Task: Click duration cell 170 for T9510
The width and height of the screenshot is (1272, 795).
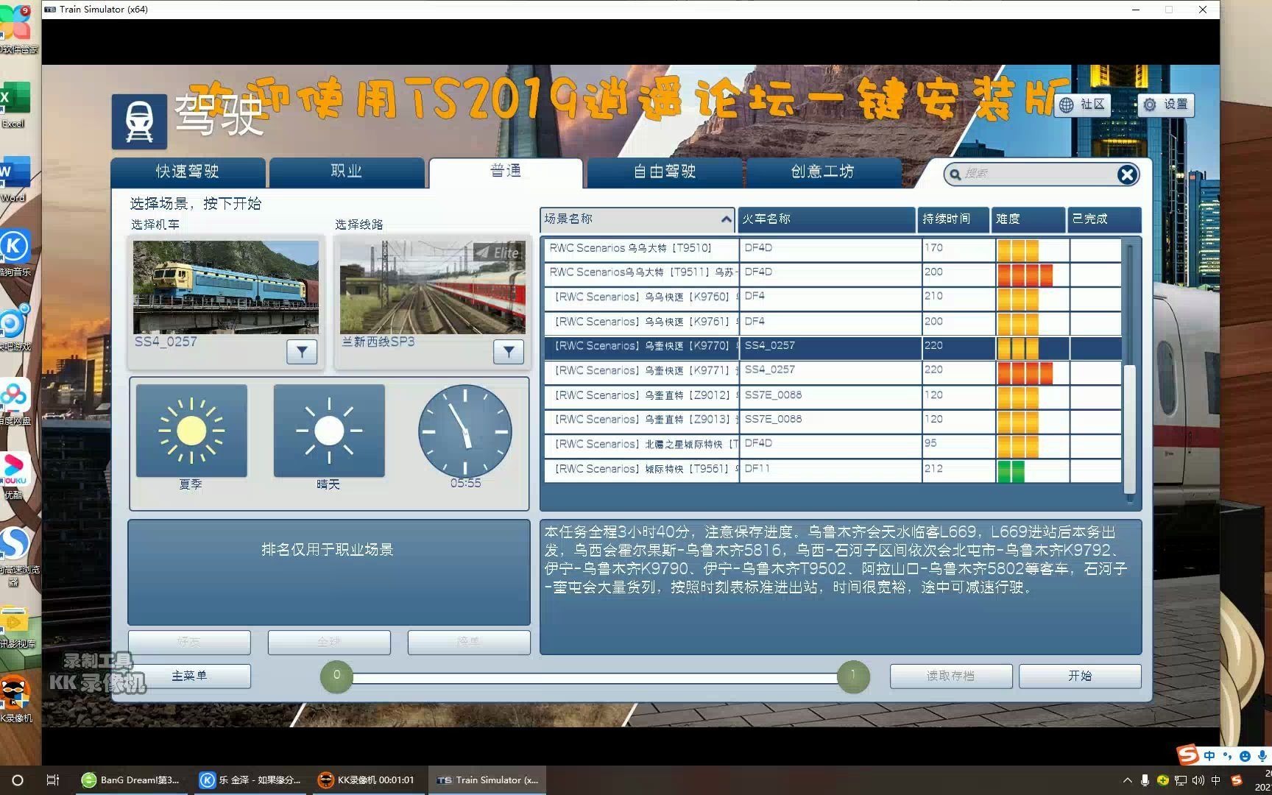Action: (x=958, y=249)
